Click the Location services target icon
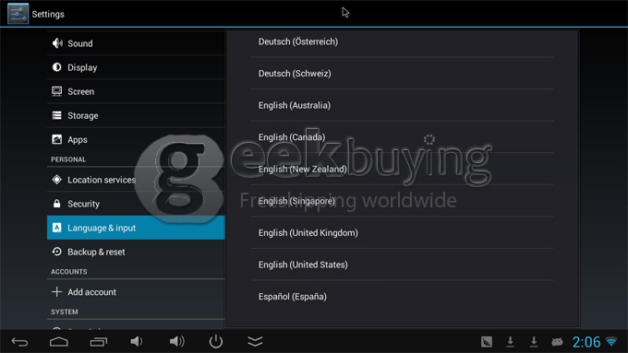The width and height of the screenshot is (628, 353). click(x=57, y=180)
